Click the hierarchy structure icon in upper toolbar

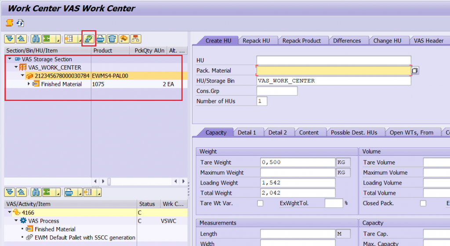(136, 39)
